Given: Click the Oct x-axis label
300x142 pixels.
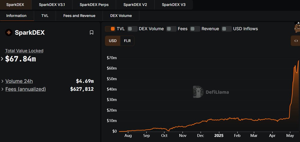Looking at the screenshot, I should [164, 136].
